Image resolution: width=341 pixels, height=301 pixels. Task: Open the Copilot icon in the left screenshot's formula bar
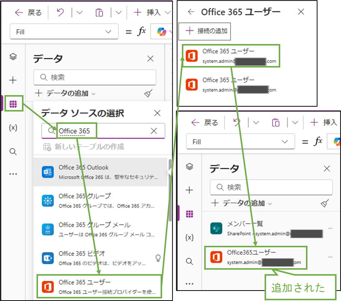(x=161, y=32)
